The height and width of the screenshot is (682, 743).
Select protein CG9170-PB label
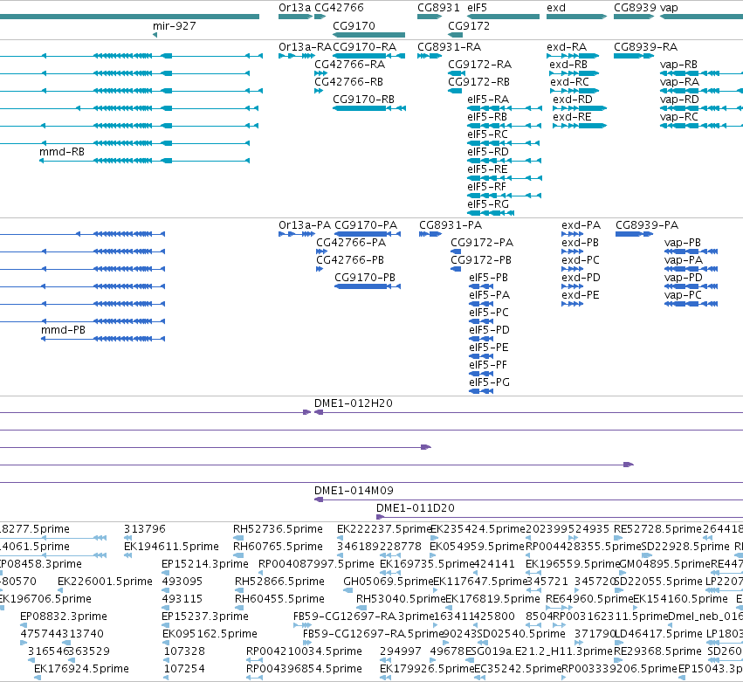coord(365,278)
